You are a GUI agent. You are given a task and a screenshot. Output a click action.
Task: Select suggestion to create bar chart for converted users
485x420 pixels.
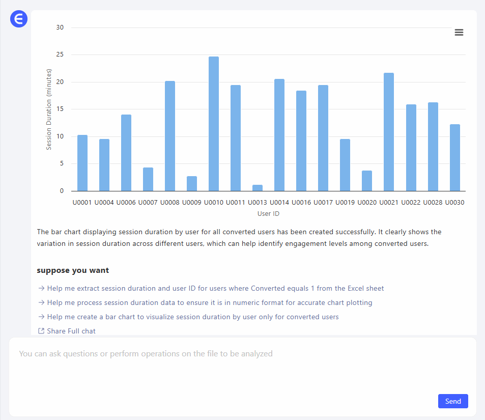pos(192,317)
